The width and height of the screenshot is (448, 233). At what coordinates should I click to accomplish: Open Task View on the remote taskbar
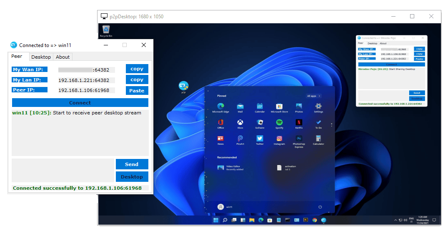point(234,220)
